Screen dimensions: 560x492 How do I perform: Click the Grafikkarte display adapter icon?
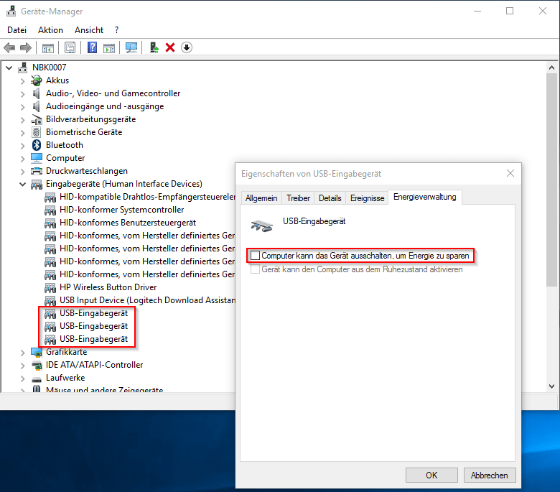37,352
